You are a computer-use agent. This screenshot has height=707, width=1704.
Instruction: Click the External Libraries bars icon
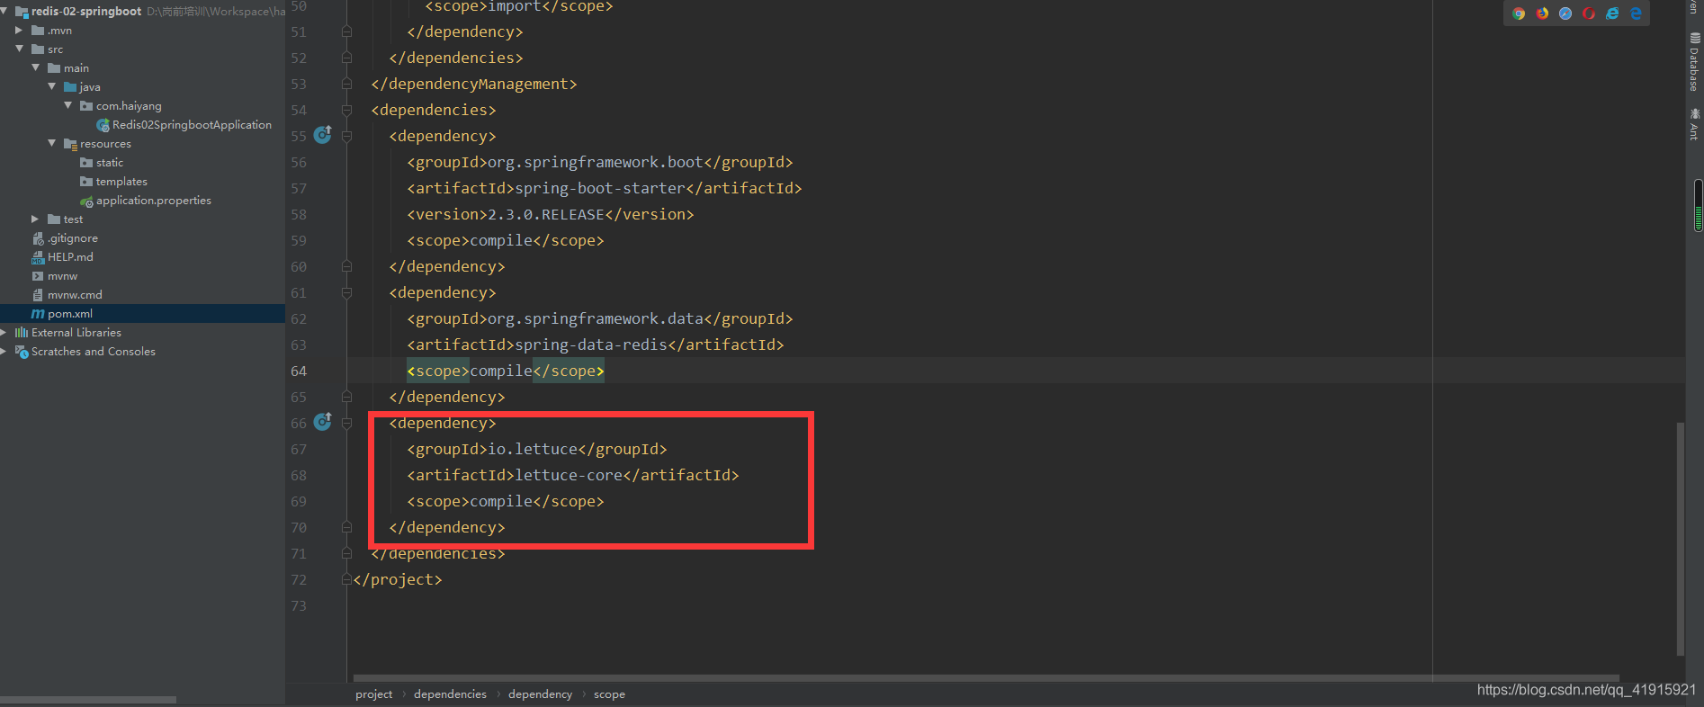pos(22,333)
